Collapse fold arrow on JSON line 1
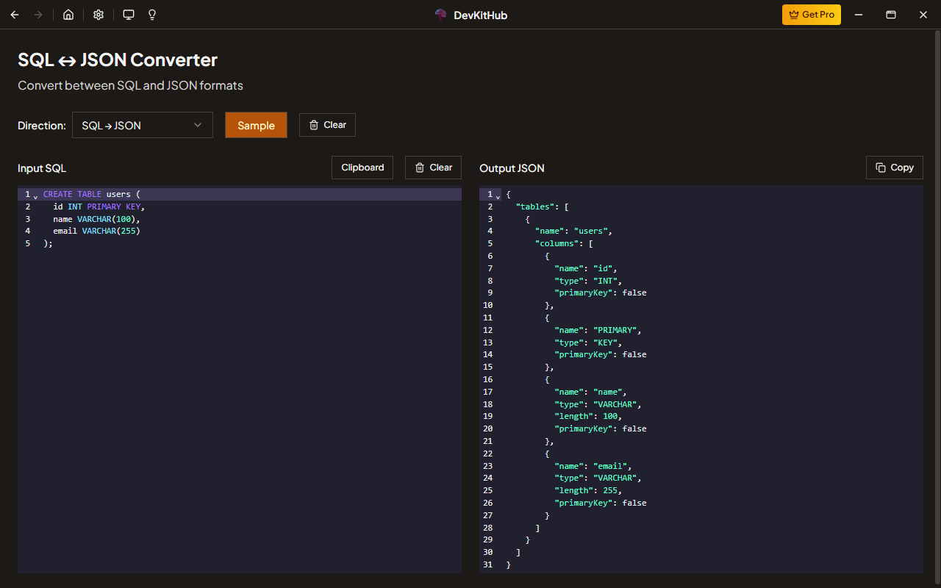This screenshot has height=588, width=941. click(x=498, y=196)
